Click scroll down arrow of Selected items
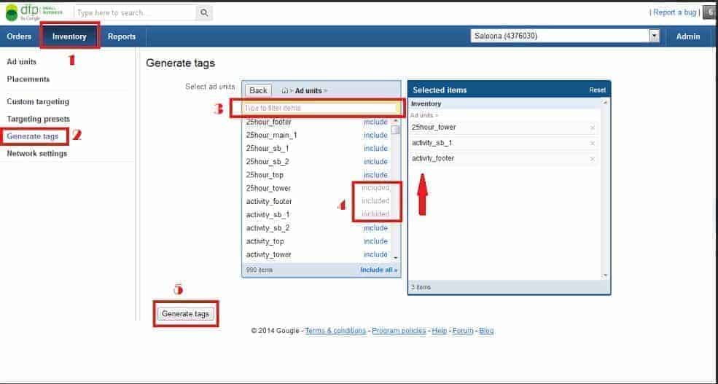The width and height of the screenshot is (718, 384). (605, 275)
